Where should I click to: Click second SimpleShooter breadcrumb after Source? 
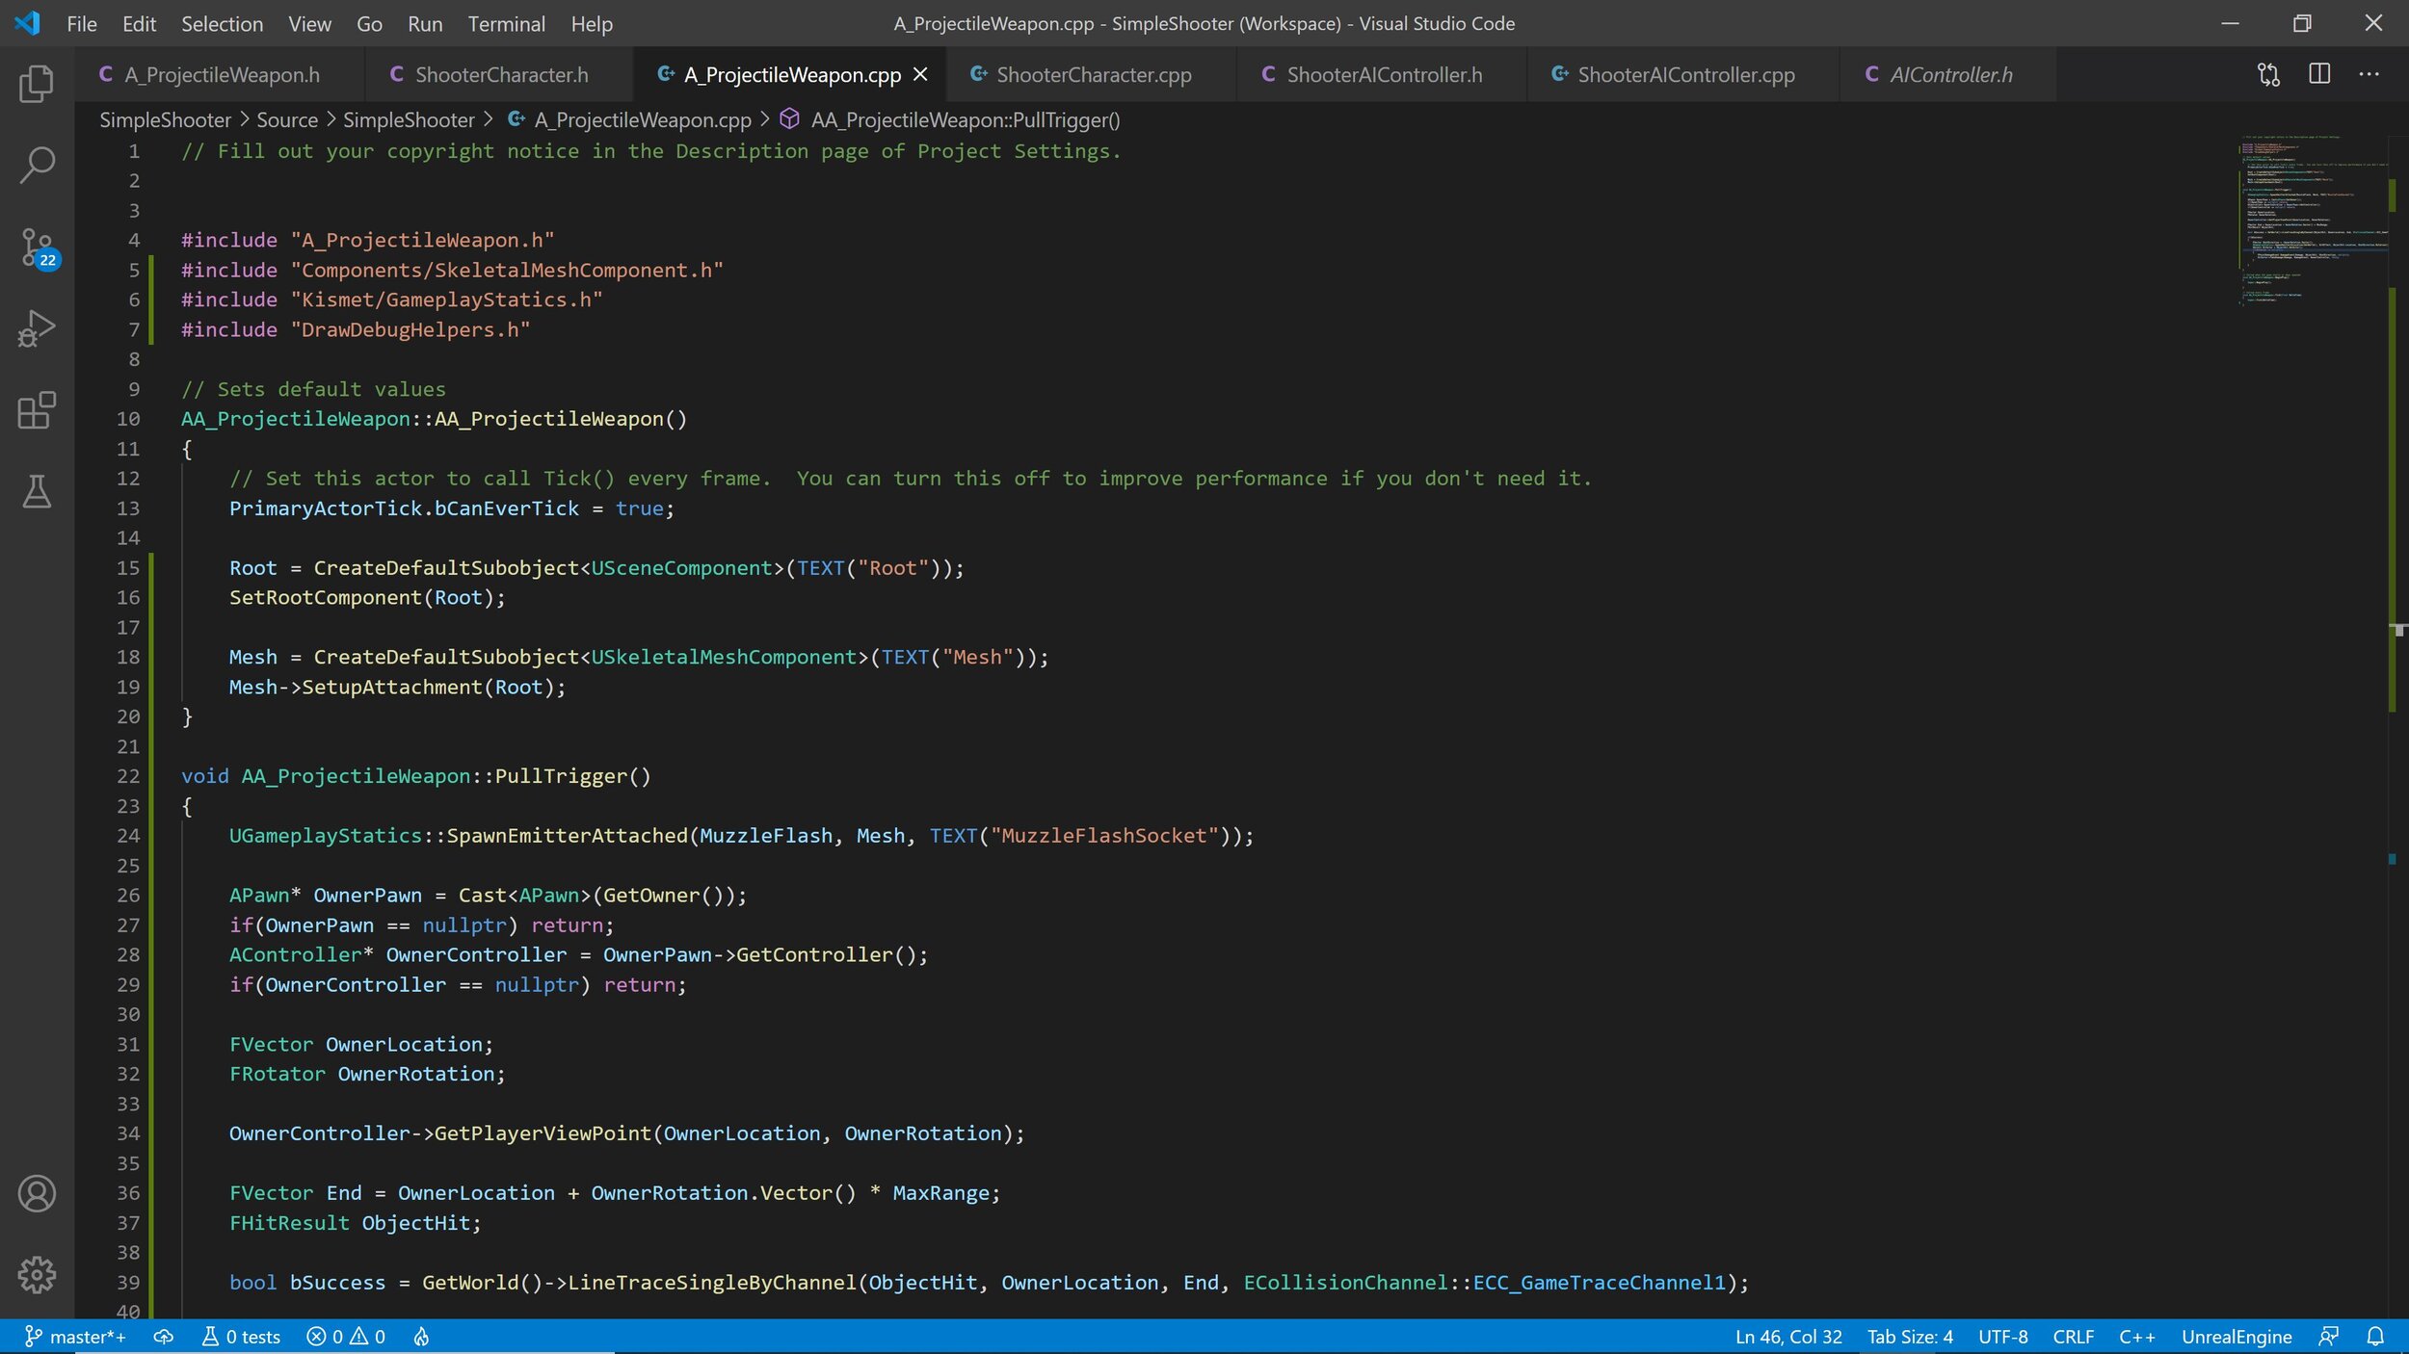[x=409, y=119]
